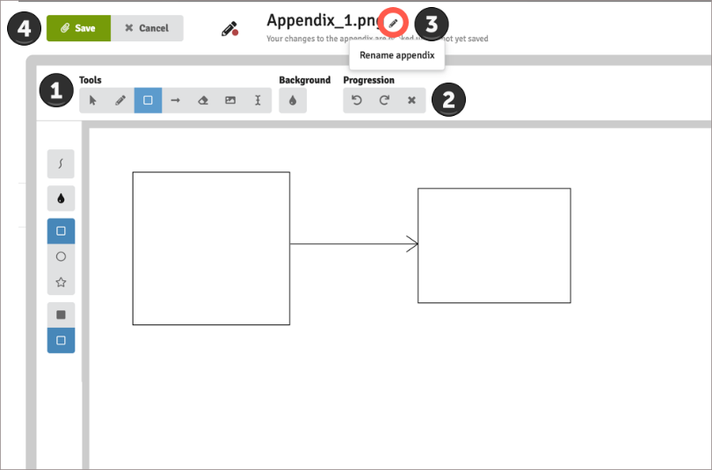Select the insert image tool
This screenshot has width=712, height=470.
click(x=230, y=101)
